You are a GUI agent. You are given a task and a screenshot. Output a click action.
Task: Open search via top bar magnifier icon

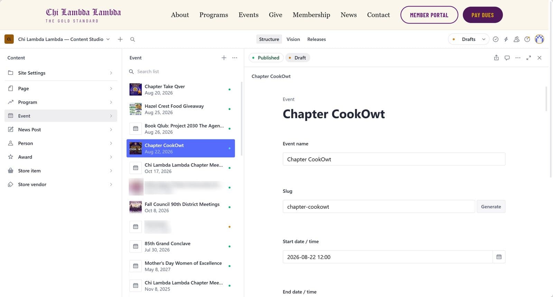pos(132,39)
